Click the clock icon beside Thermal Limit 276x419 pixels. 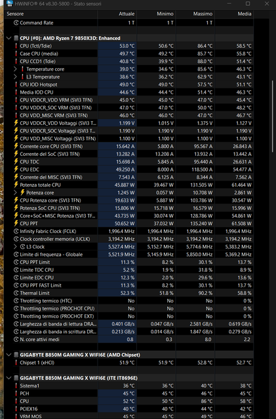coord(16,293)
